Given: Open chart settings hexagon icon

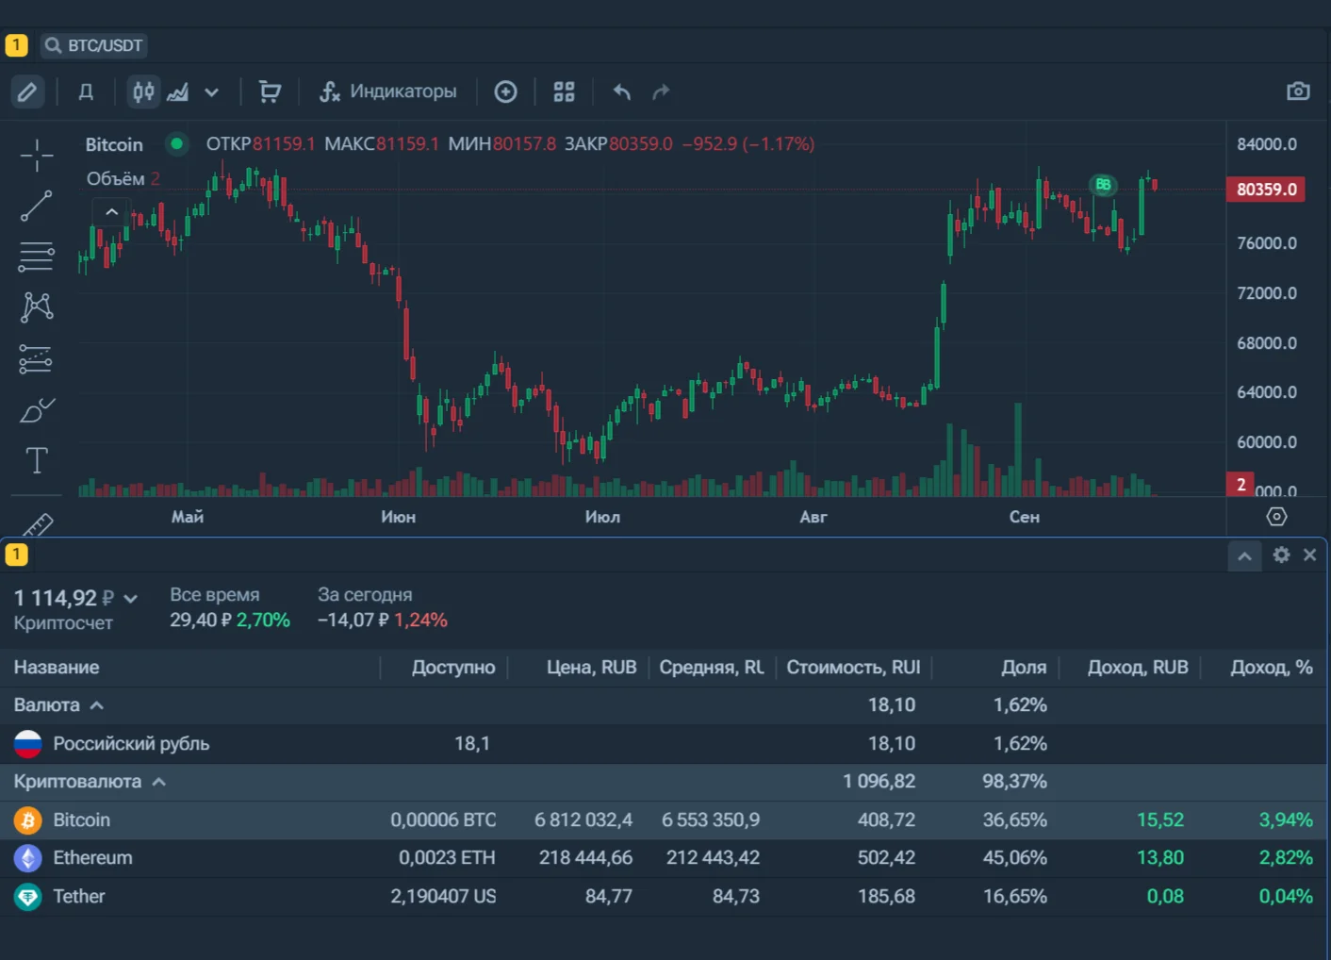Looking at the screenshot, I should pyautogui.click(x=1276, y=517).
